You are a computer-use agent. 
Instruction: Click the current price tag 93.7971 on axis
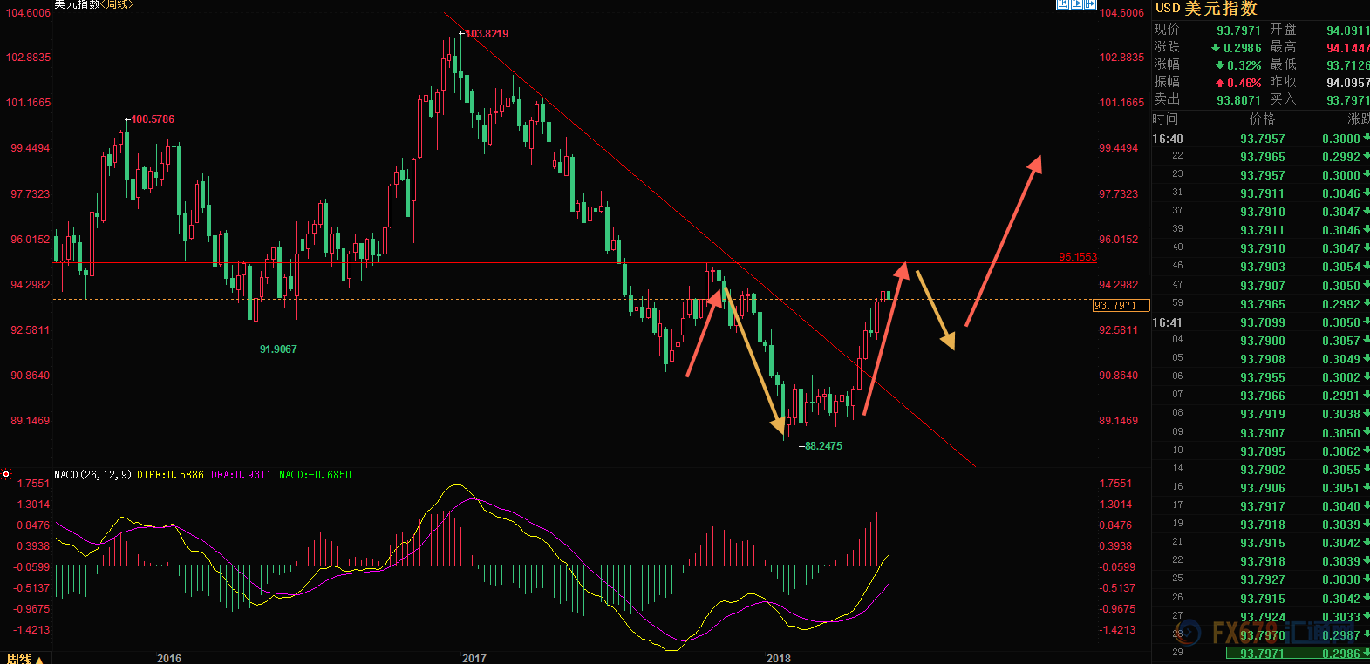(x=1120, y=306)
